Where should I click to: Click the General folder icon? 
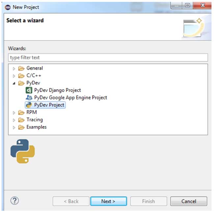pos(21,68)
